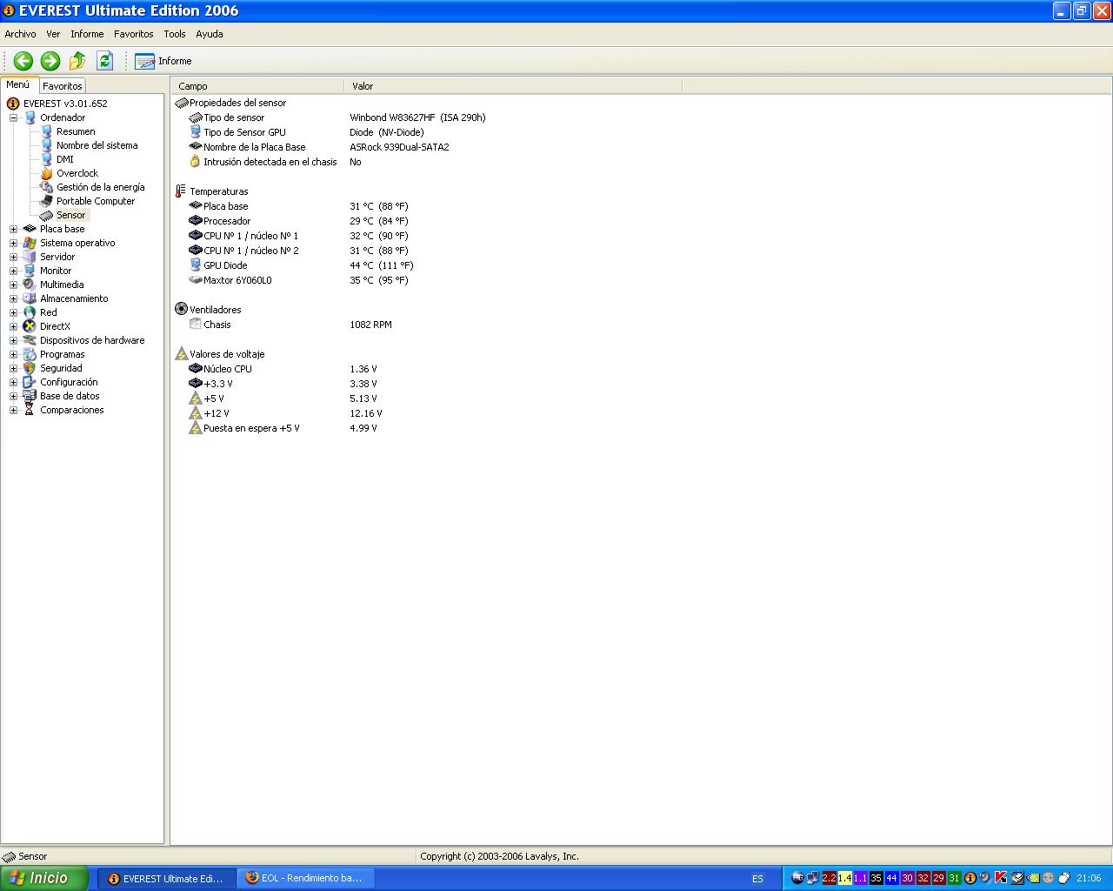
Task: Open the Ayuda menu
Action: (210, 34)
